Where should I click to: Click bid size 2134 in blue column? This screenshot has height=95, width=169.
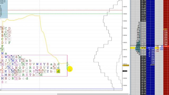coord(153,48)
